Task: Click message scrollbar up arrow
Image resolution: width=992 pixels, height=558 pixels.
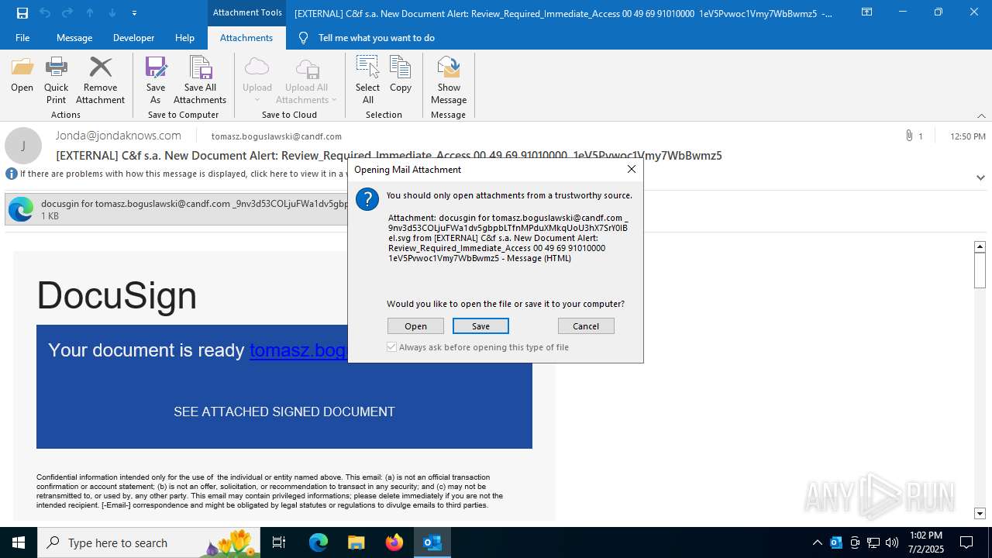Action: pos(980,246)
